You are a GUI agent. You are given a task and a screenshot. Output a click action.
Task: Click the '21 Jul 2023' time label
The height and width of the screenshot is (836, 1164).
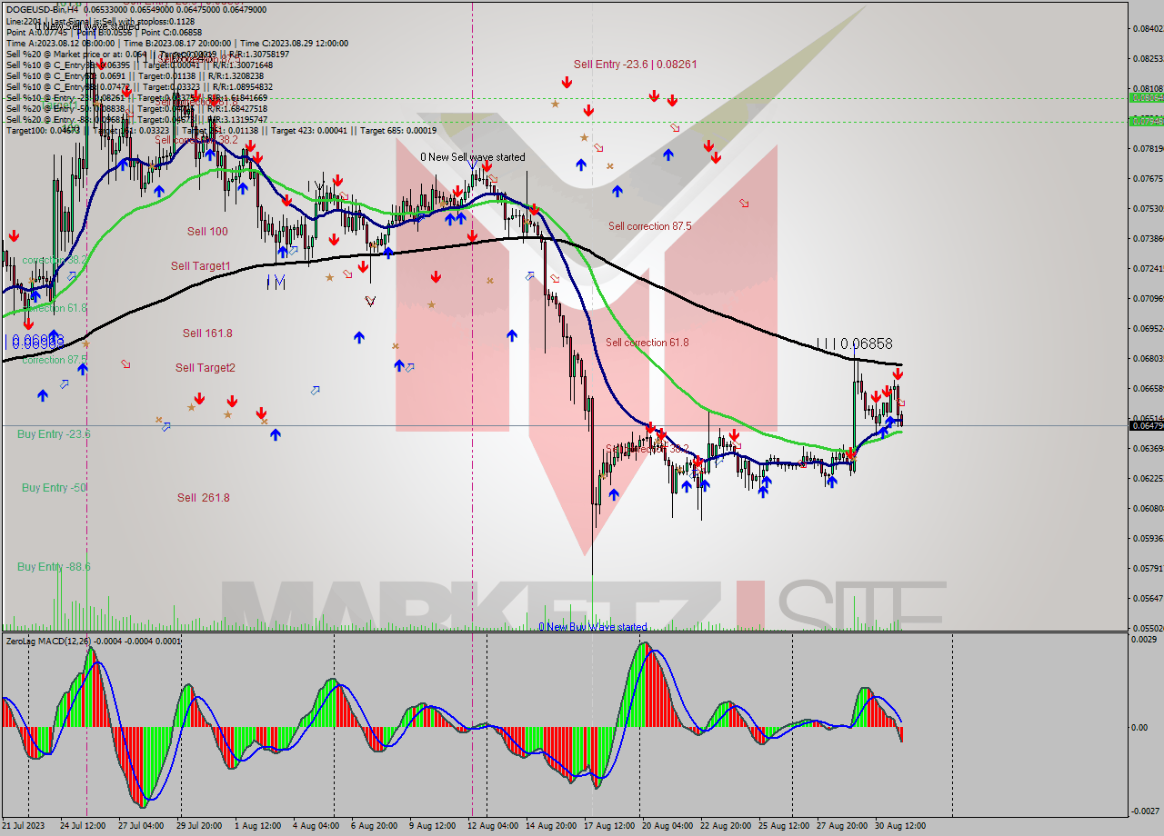(x=25, y=826)
